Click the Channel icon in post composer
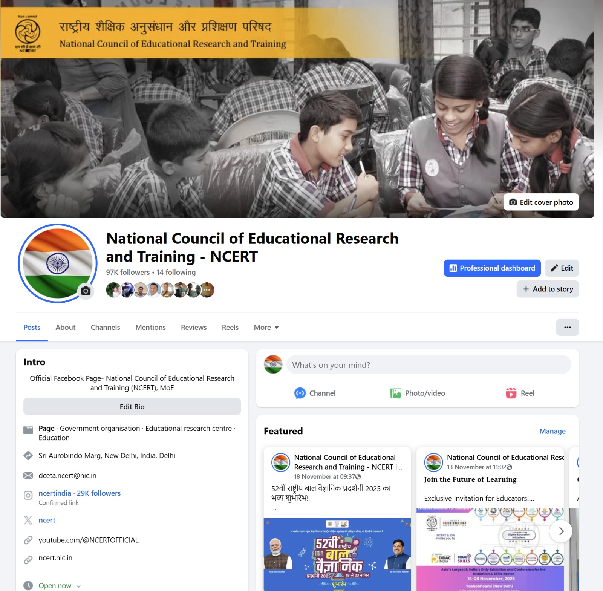Image resolution: width=603 pixels, height=591 pixels. tap(300, 393)
